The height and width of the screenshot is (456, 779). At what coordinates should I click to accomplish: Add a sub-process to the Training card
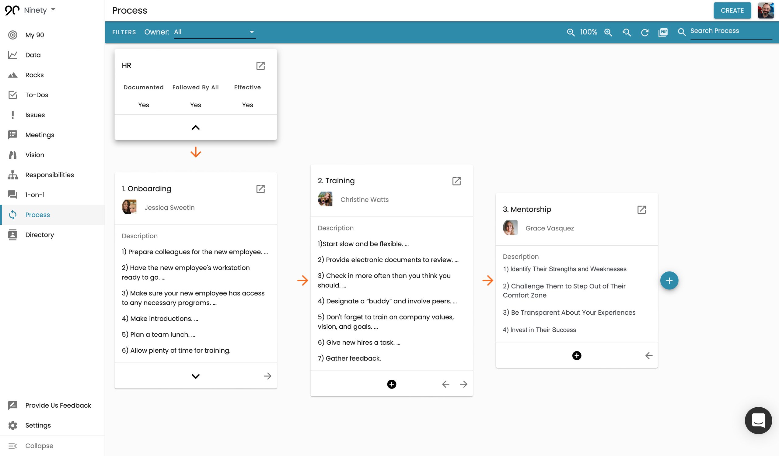coord(391,384)
